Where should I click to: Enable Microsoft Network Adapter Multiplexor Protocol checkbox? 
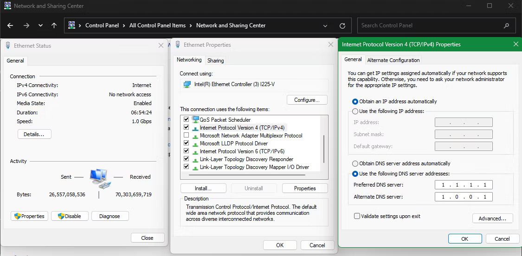point(186,135)
